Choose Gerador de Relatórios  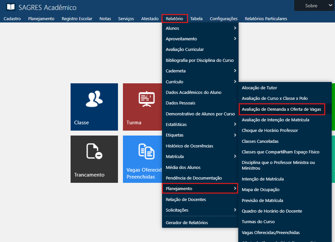[187, 222]
